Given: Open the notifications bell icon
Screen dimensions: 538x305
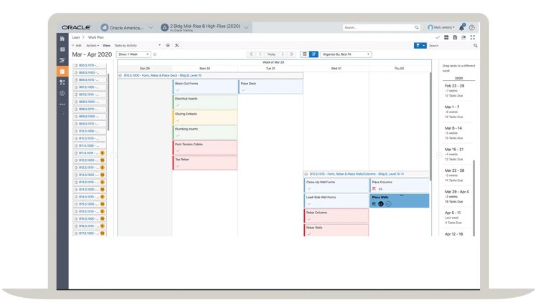Looking at the screenshot, I should [x=462, y=27].
